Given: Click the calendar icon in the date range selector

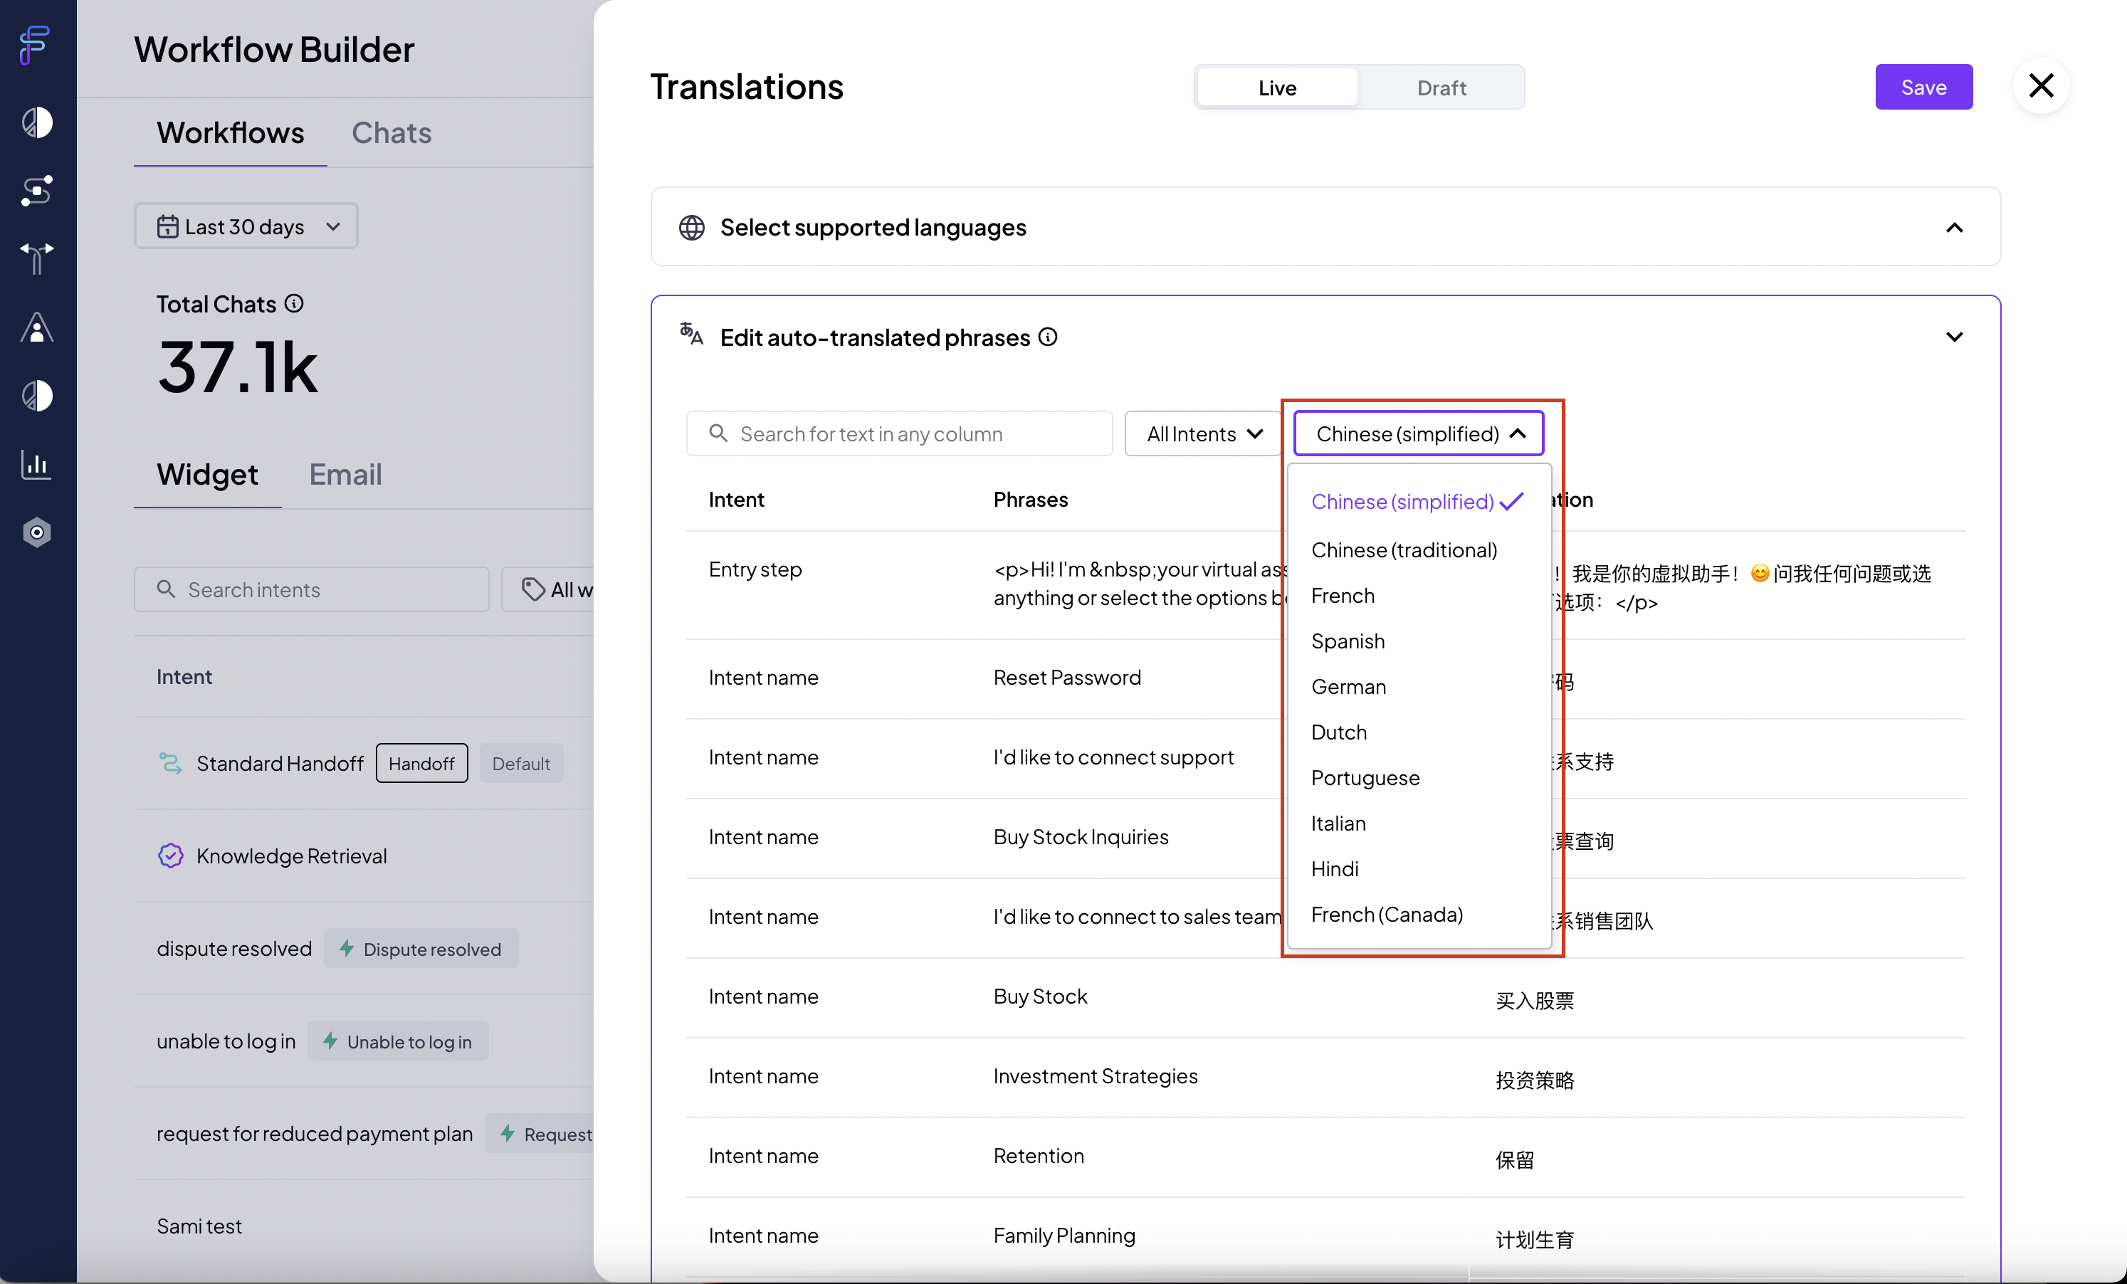Looking at the screenshot, I should click(x=167, y=227).
